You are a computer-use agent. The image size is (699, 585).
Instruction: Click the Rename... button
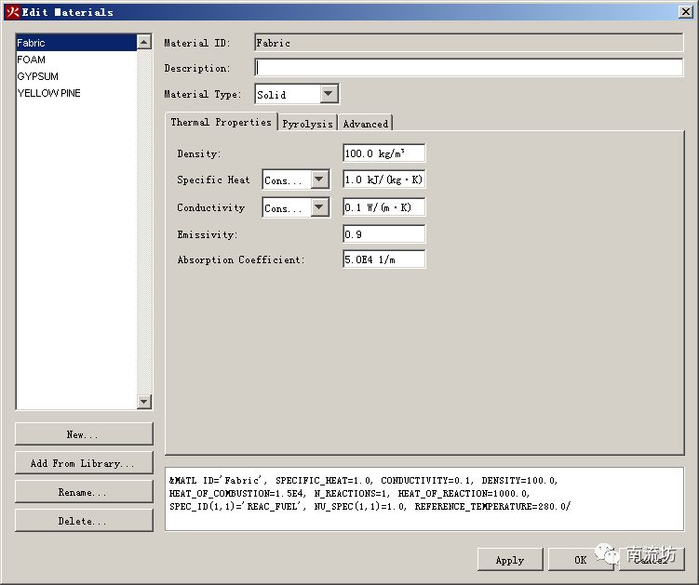click(83, 492)
